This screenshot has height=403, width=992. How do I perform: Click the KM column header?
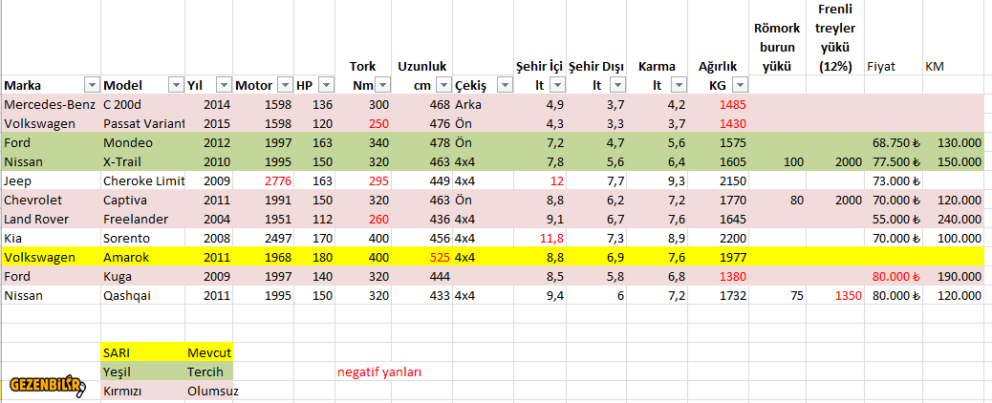click(954, 67)
